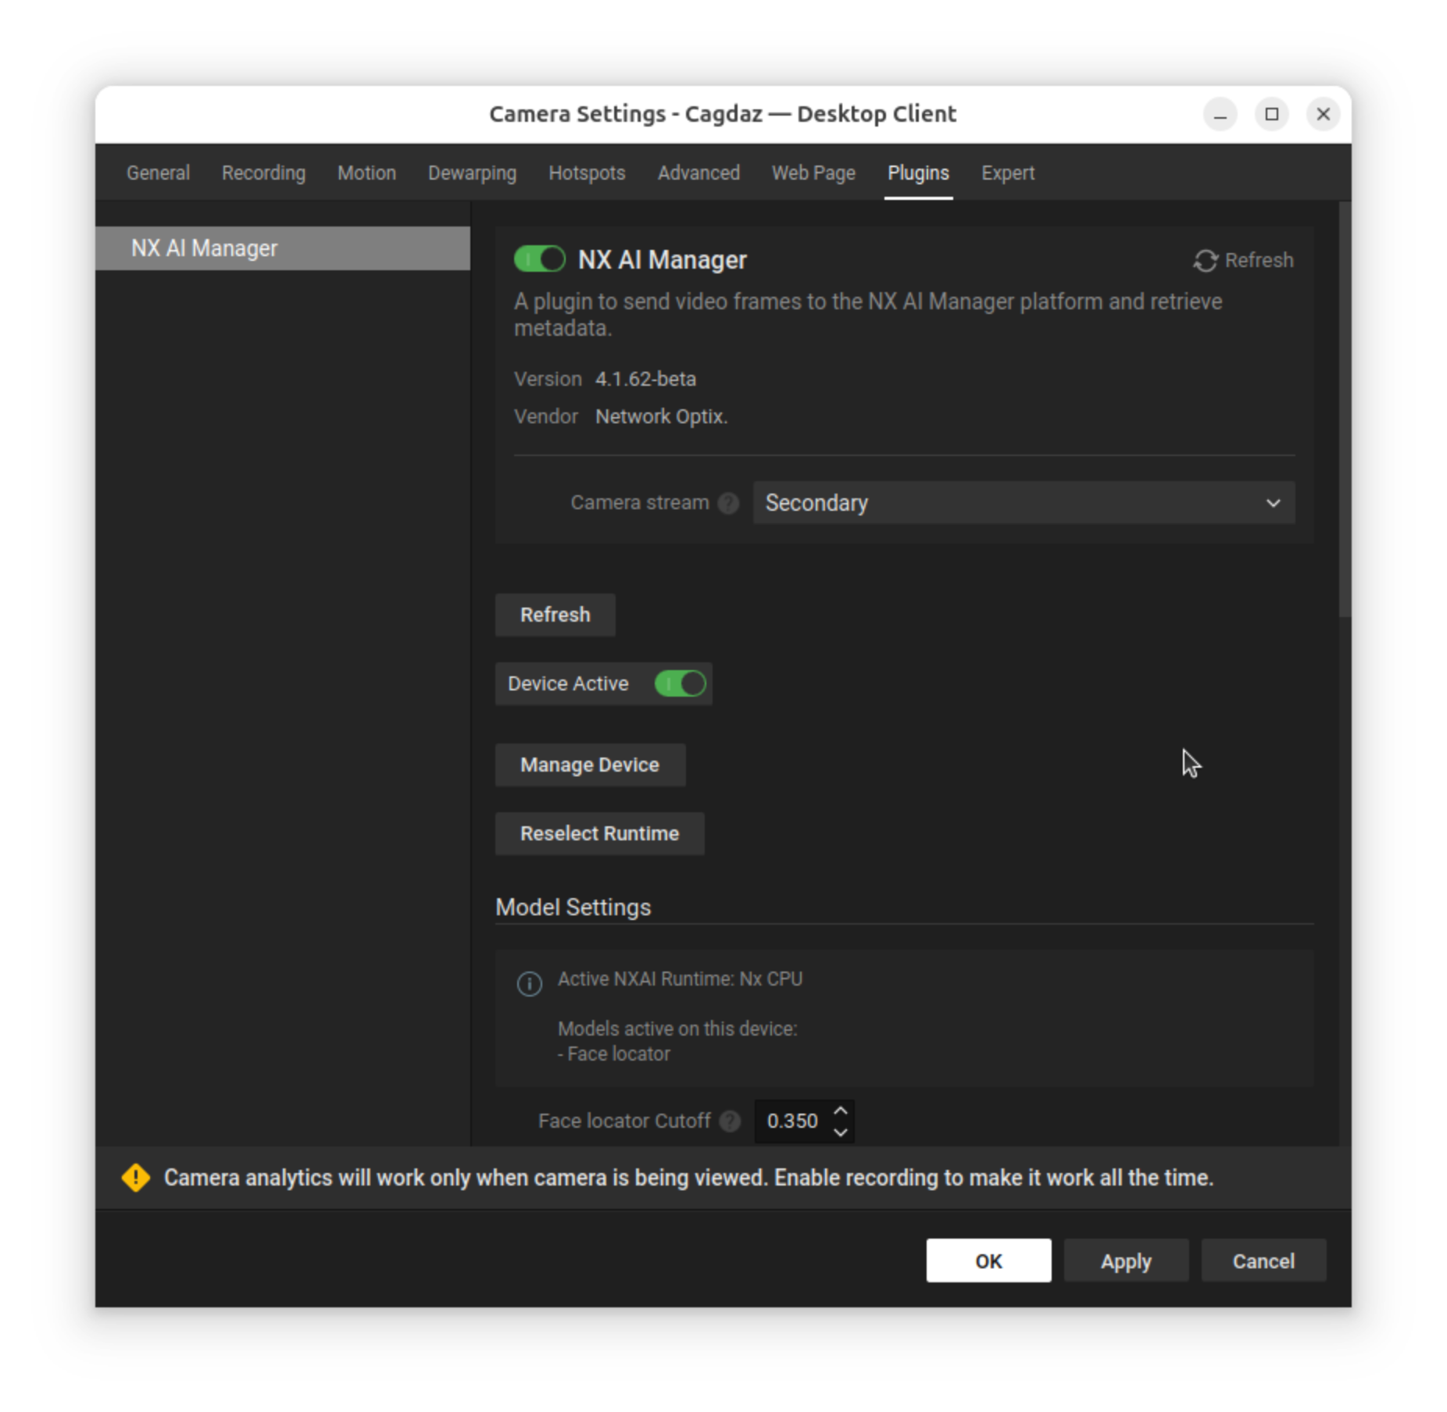1447x1412 pixels.
Task: Select NX AI Manager in the plugin list
Action: [x=282, y=248]
